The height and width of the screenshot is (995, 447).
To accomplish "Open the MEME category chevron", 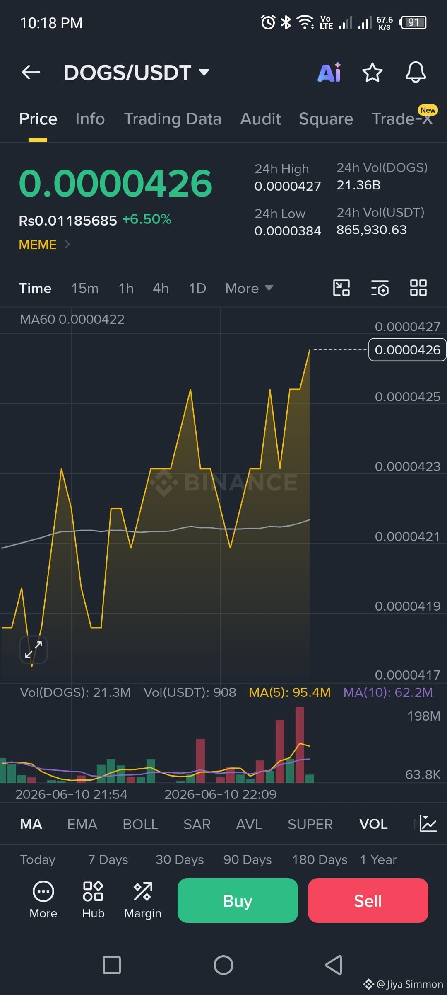I will (x=67, y=244).
